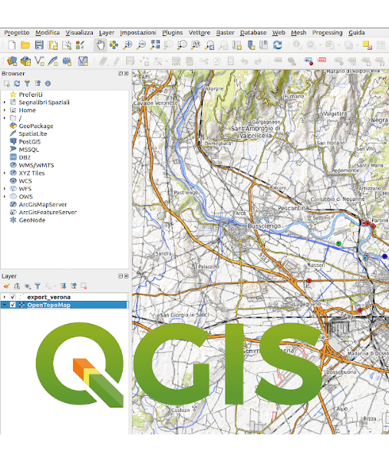Click the Layer panel filter legend funnel
This screenshot has width=389, height=462.
click(38, 285)
